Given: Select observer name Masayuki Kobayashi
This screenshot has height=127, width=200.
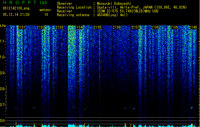Looking at the screenshot, I should pyautogui.click(x=114, y=3).
